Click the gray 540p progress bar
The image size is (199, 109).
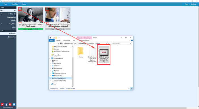pyautogui.click(x=58, y=29)
